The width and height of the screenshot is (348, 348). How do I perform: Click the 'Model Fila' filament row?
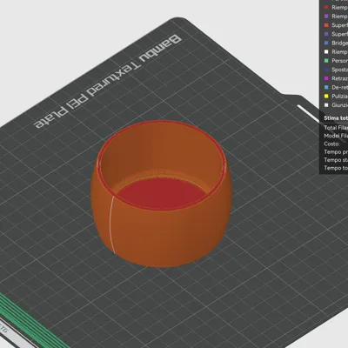click(x=336, y=136)
